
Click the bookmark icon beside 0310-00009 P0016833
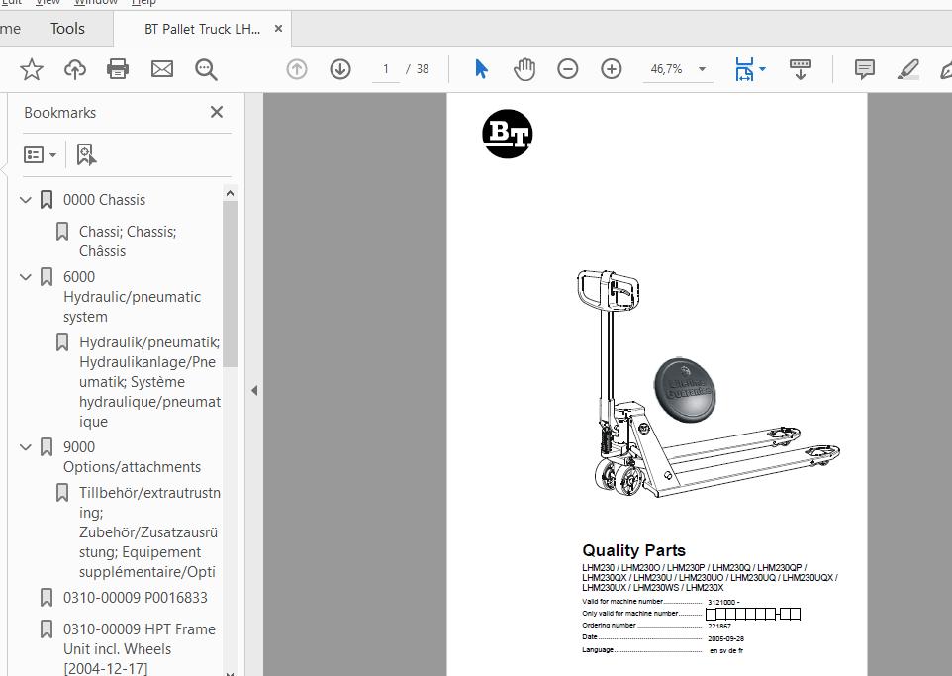coord(47,598)
